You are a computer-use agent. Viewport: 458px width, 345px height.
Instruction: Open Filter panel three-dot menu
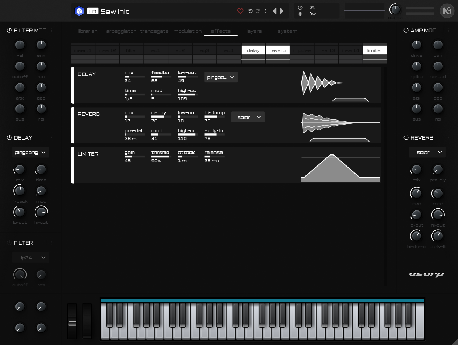click(52, 243)
